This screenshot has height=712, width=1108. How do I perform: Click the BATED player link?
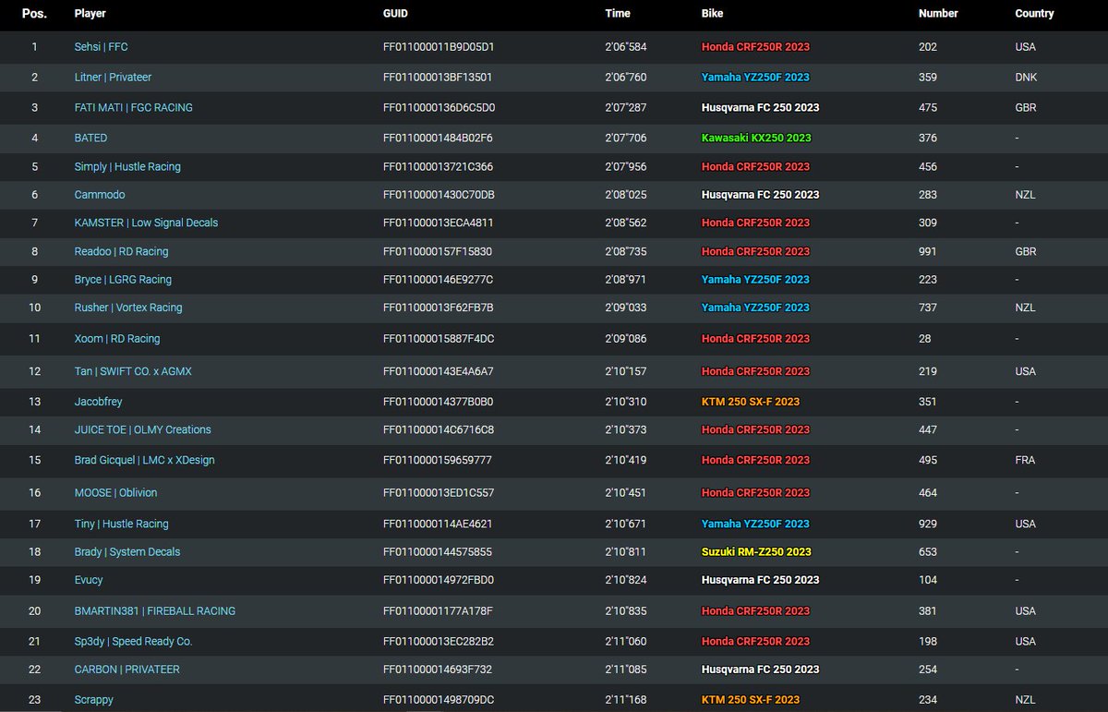pos(90,138)
